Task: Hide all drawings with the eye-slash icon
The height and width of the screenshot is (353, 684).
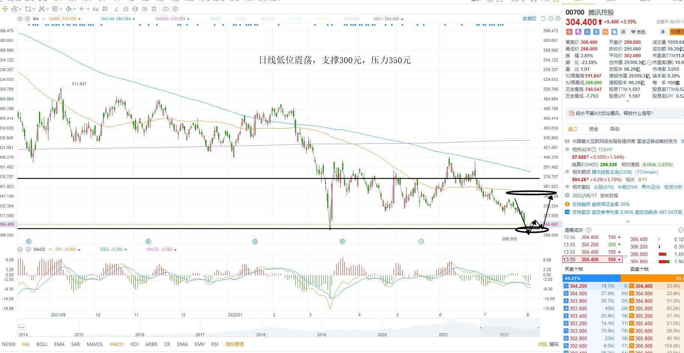Action: click(x=145, y=9)
